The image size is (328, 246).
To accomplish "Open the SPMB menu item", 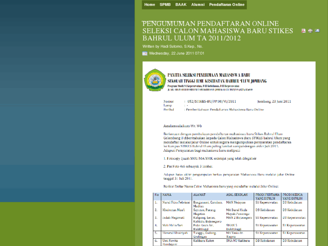I will pyautogui.click(x=165, y=5).
